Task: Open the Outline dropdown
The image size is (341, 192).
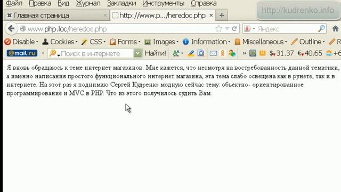Action: tap(308, 42)
